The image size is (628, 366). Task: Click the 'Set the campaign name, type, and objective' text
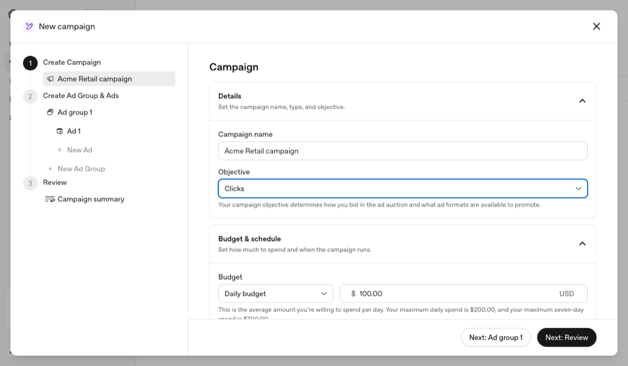point(282,107)
